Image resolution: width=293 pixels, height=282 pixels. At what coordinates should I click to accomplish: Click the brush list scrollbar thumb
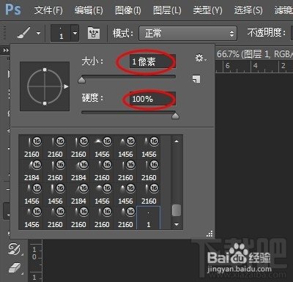[177, 210]
